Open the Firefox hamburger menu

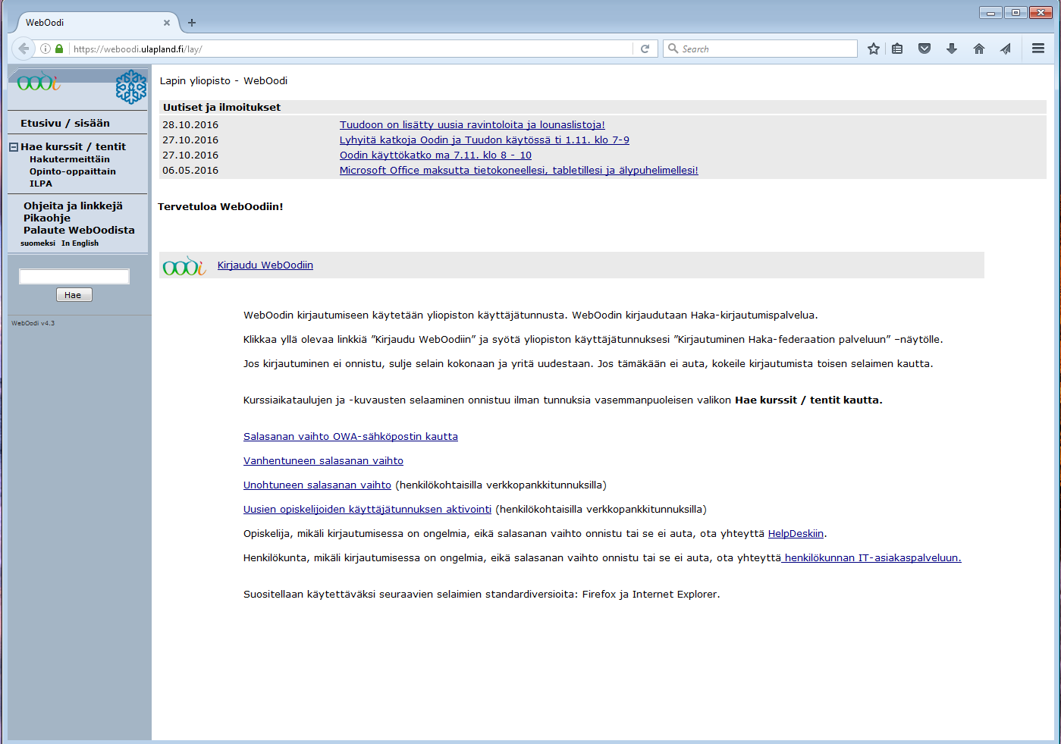[1038, 49]
